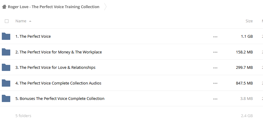Click the home icon in breadcrumb
Viewport: 263px width, 131px height.
point(4,7)
